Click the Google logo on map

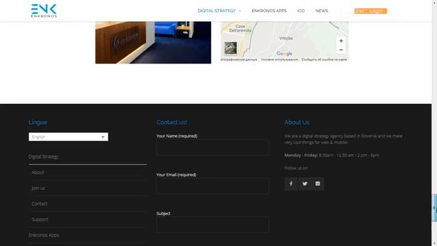coord(284,53)
